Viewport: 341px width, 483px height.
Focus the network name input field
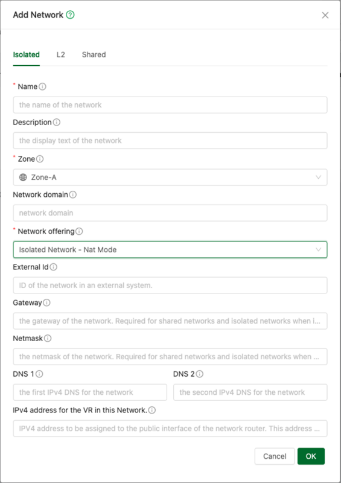pos(170,105)
